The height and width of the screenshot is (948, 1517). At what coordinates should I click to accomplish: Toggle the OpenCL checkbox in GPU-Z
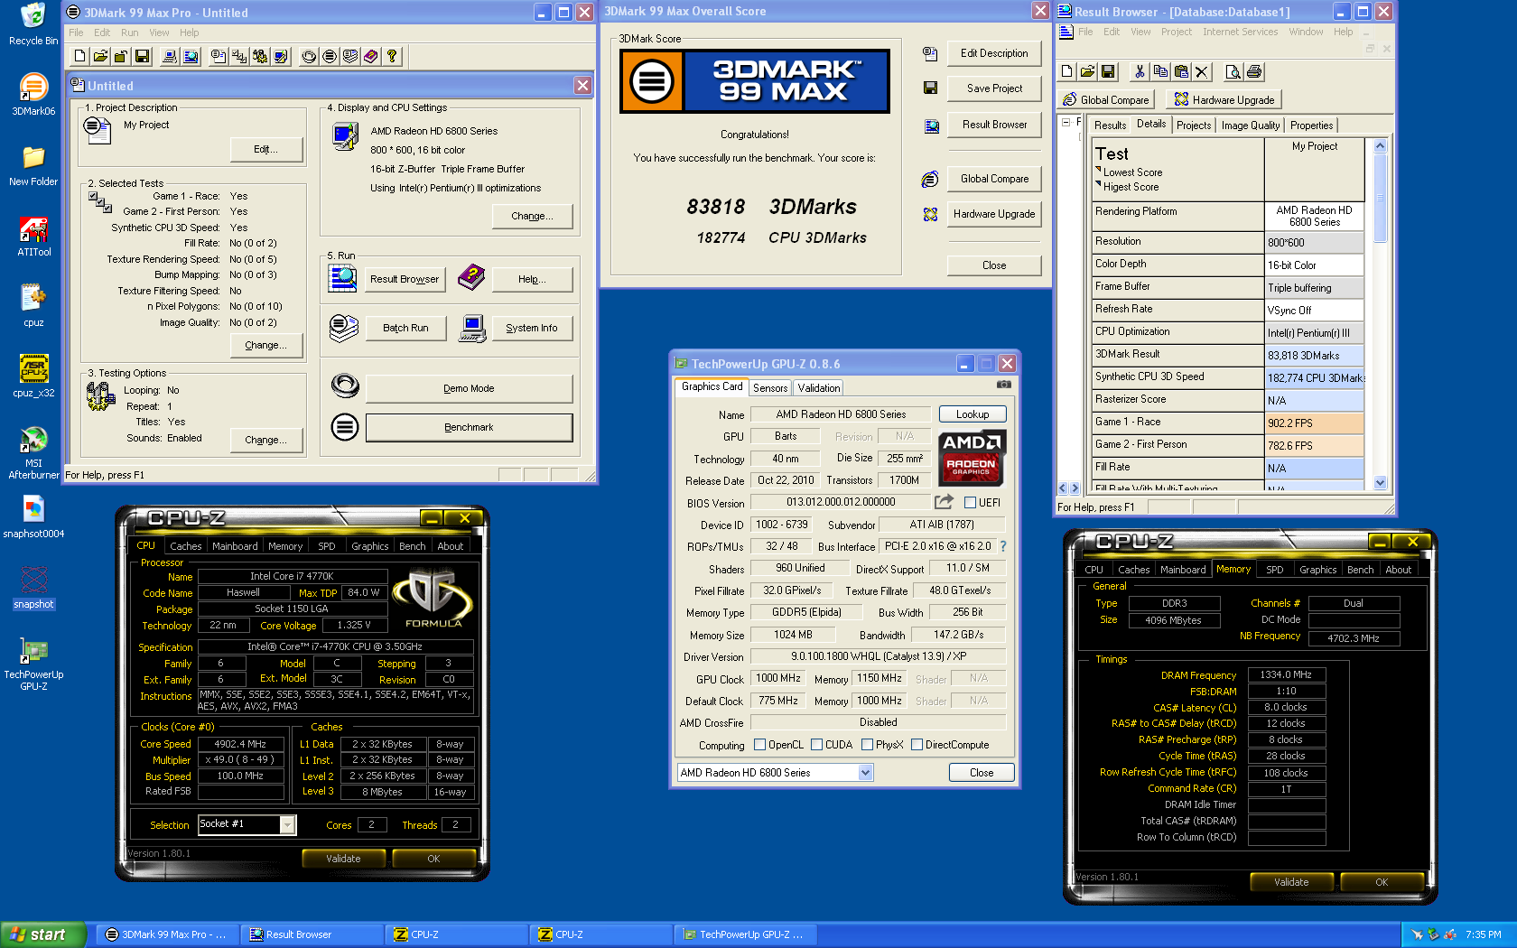[760, 745]
